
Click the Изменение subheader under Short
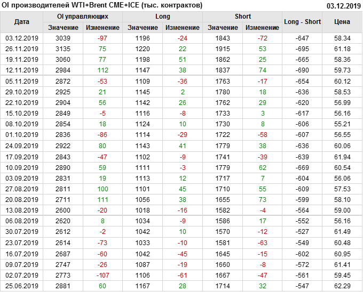[263, 28]
